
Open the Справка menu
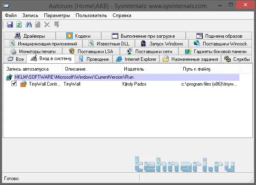tap(122, 15)
